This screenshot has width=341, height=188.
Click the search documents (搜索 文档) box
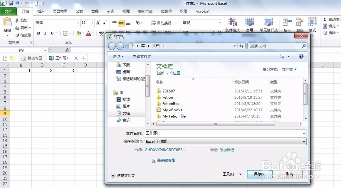[277, 46]
